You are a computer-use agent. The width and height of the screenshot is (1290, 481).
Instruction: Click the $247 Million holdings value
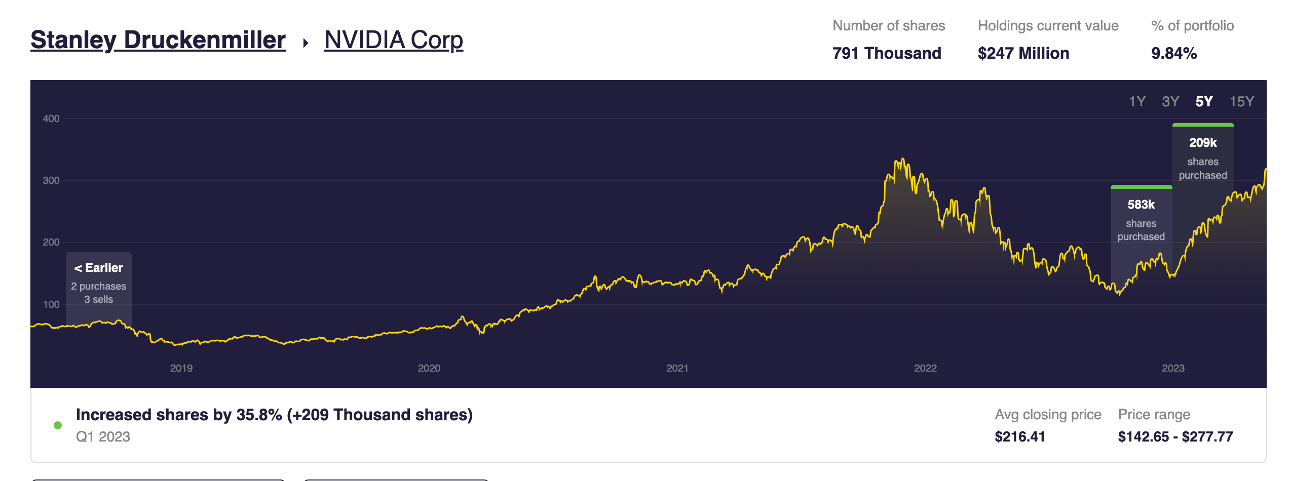(1023, 53)
